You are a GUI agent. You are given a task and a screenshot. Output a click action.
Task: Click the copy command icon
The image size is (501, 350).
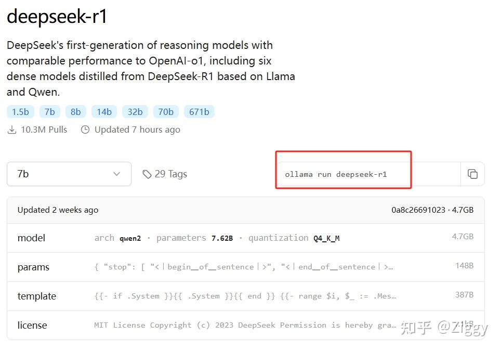point(473,174)
